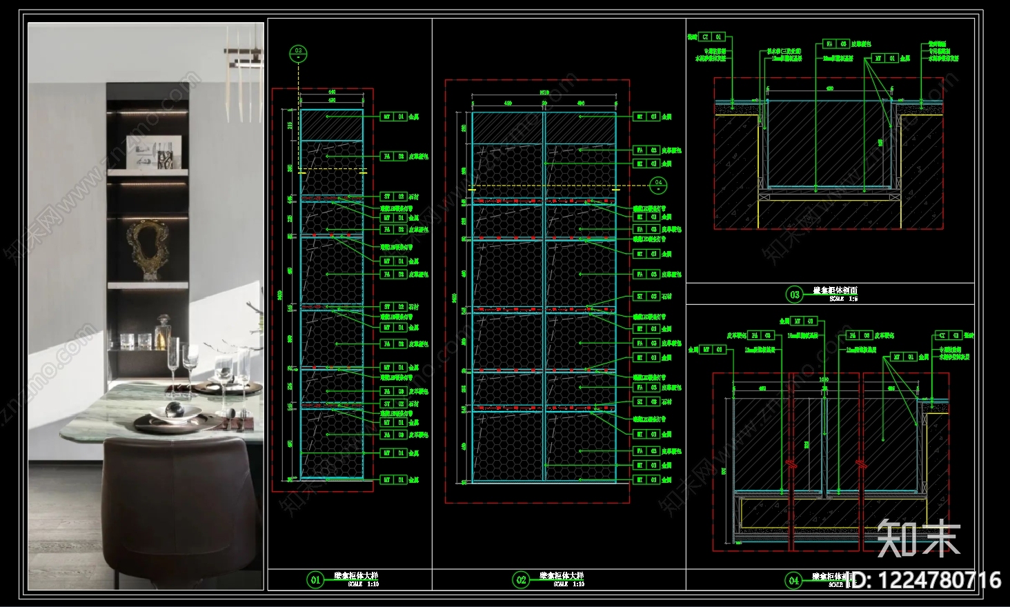Select the drawing number 01 title bubble
1010x607 pixels.
pyautogui.click(x=315, y=579)
